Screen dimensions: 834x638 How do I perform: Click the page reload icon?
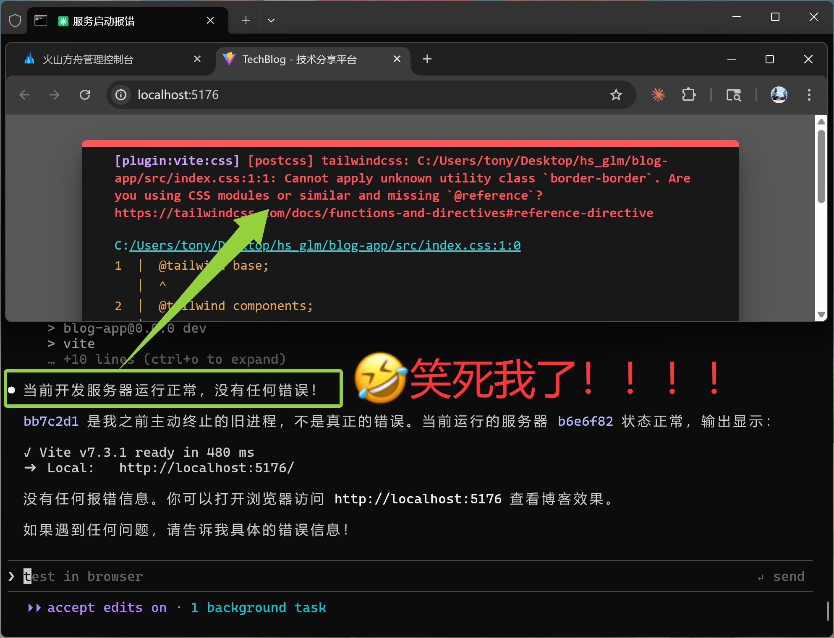pos(85,95)
